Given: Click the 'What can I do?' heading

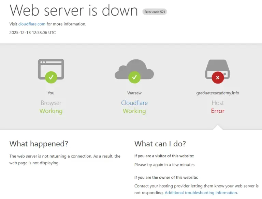Looking at the screenshot, I should click(x=160, y=144).
